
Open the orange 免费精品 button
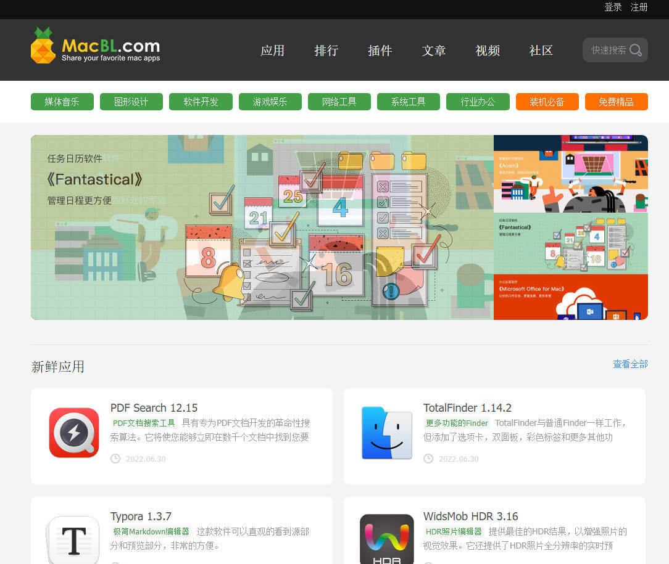(616, 102)
